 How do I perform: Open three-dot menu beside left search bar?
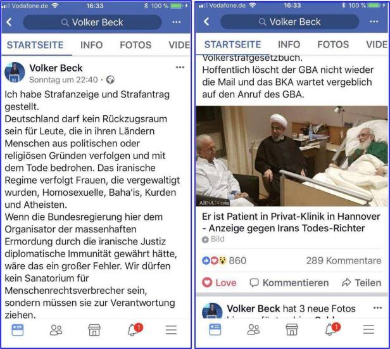click(x=177, y=22)
